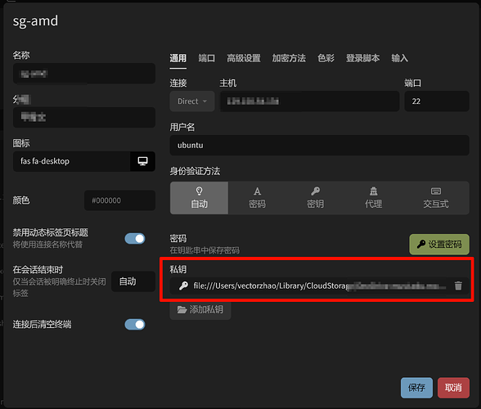Image resolution: width=481 pixels, height=409 pixels.
Task: Click the port field showing 22
Action: 437,101
